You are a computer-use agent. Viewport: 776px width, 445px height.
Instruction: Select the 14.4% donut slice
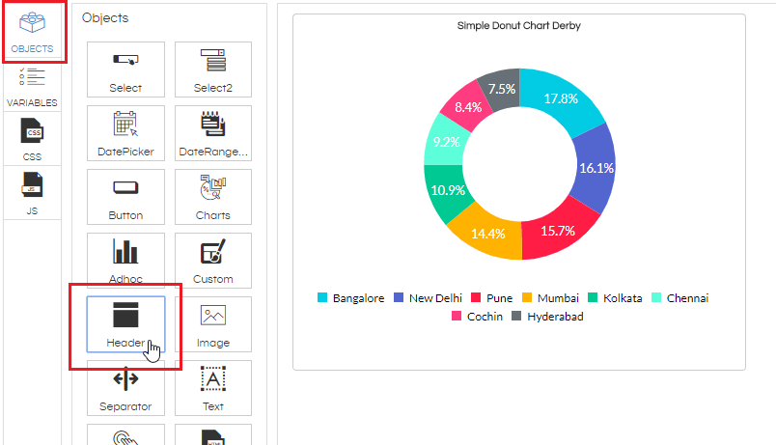coord(488,234)
